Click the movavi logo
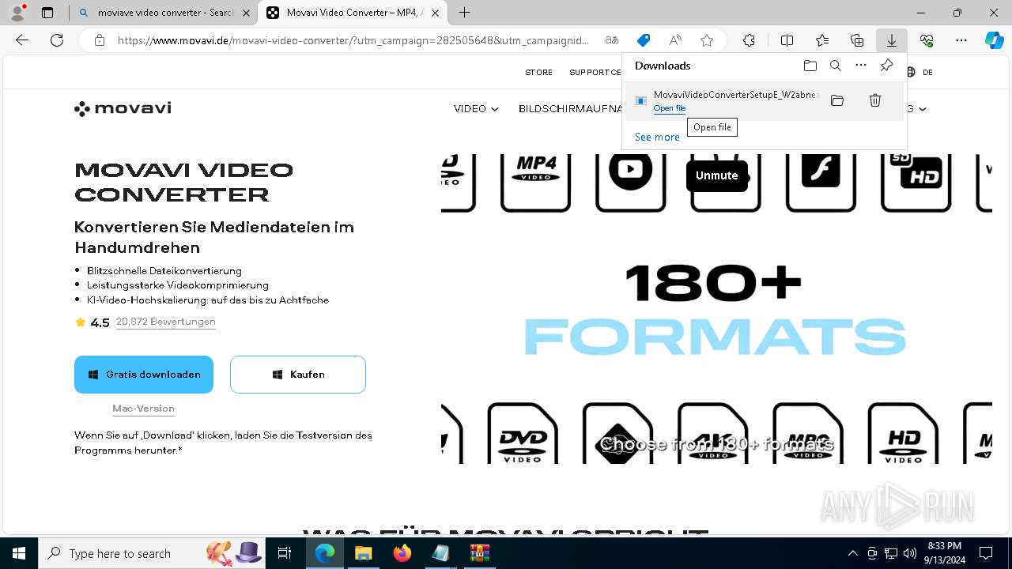This screenshot has height=569, width=1012. click(x=123, y=108)
